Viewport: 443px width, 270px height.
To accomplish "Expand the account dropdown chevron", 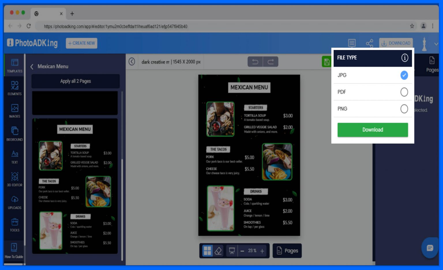I will [x=436, y=44].
